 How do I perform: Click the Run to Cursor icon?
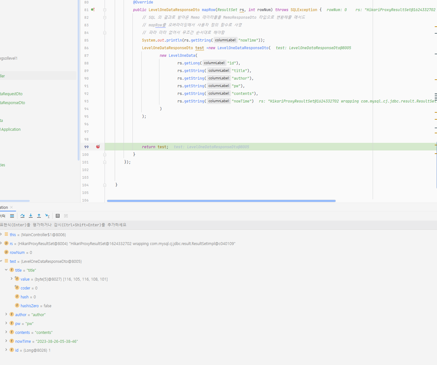coord(47,216)
